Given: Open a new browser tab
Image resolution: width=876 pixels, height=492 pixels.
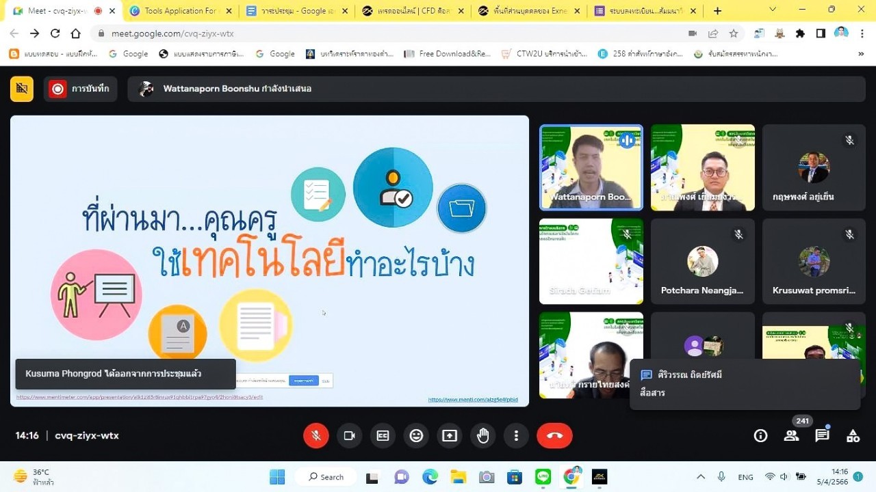Looking at the screenshot, I should point(717,11).
